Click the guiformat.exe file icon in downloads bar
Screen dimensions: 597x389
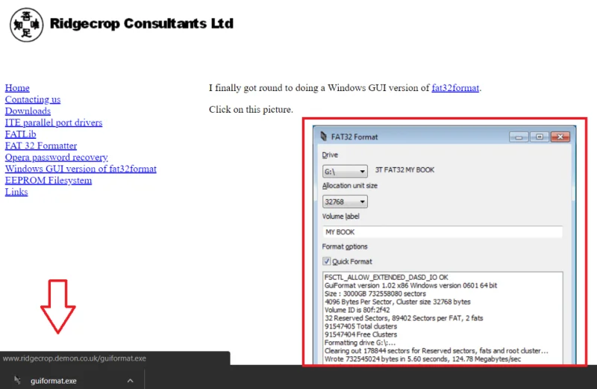pos(17,380)
